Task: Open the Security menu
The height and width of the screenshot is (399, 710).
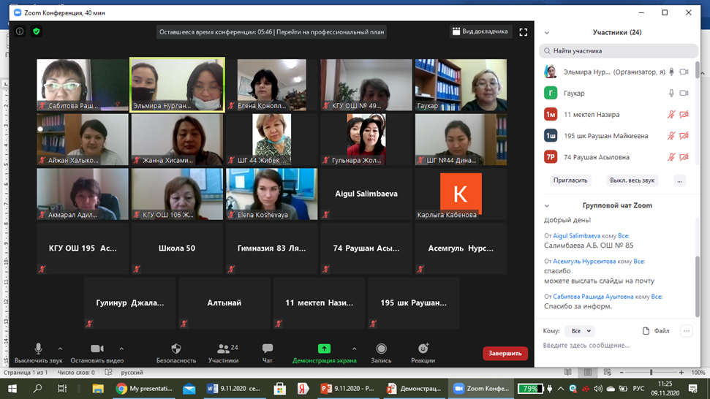Action: click(x=176, y=353)
